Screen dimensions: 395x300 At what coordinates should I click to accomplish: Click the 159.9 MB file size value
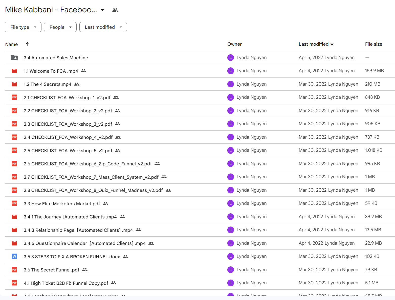[374, 71]
